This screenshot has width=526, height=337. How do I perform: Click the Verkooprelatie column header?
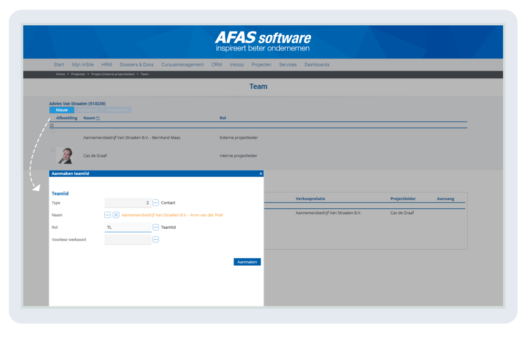click(x=310, y=199)
